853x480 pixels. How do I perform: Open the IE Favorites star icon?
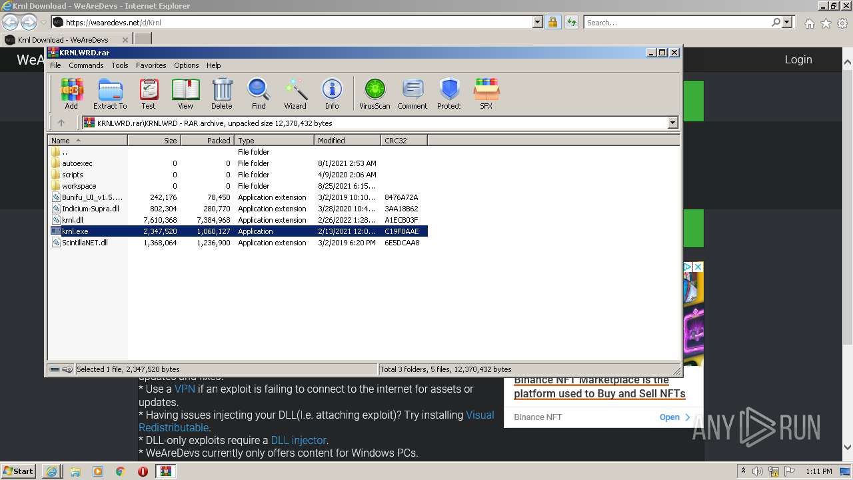826,23
